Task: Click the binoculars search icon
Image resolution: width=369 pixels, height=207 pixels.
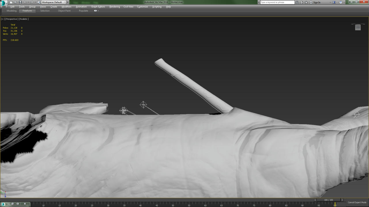Action: 297,2
